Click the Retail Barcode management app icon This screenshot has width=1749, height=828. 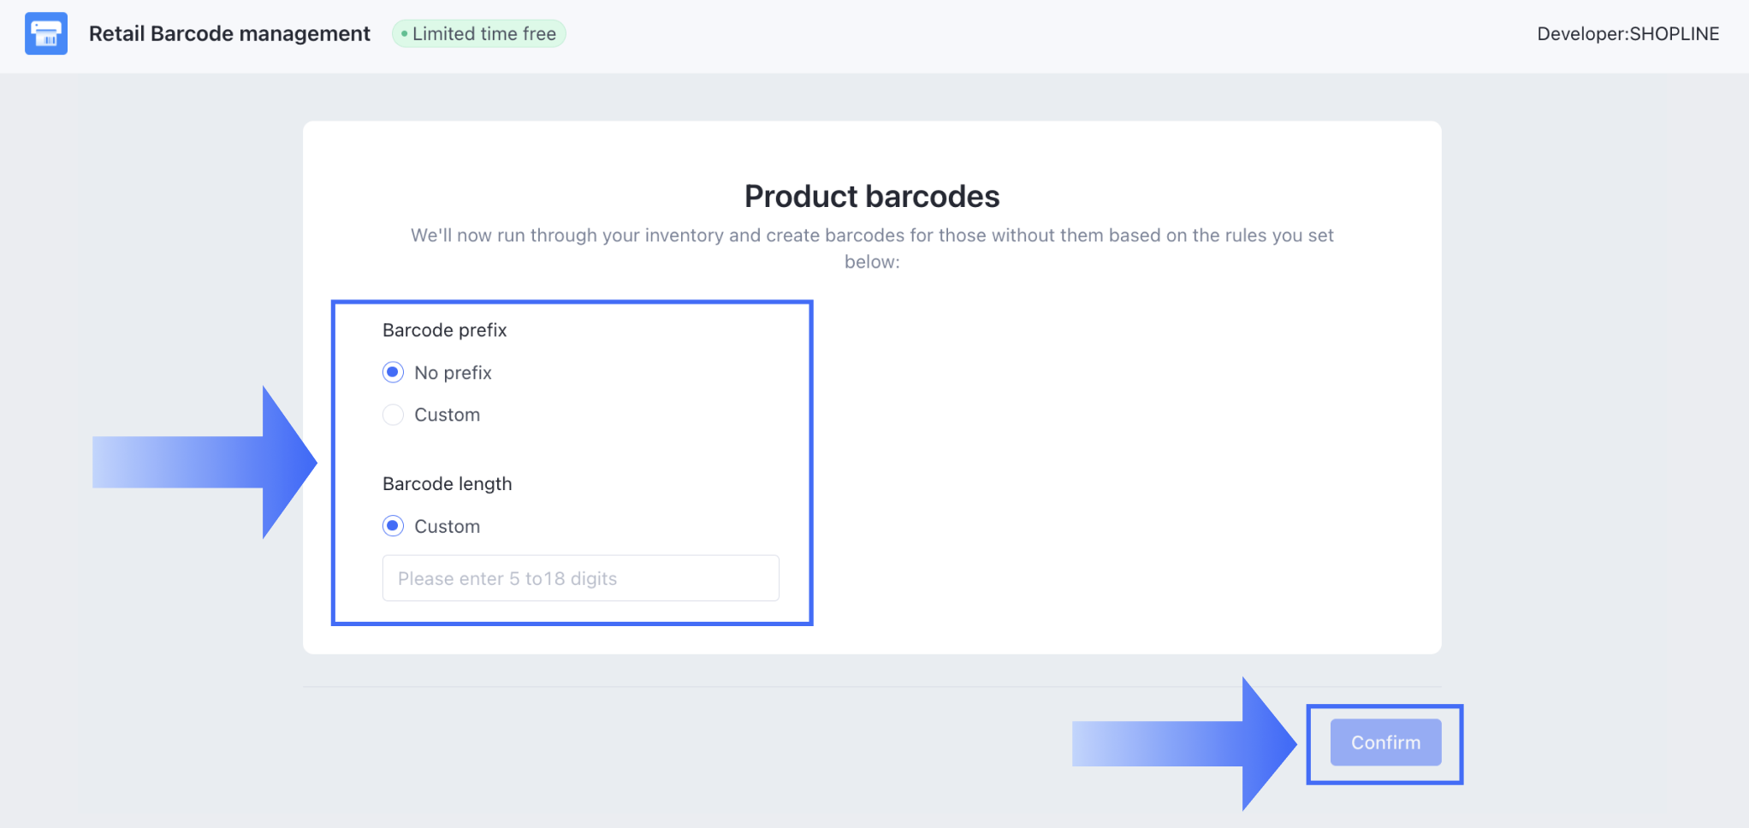point(46,34)
